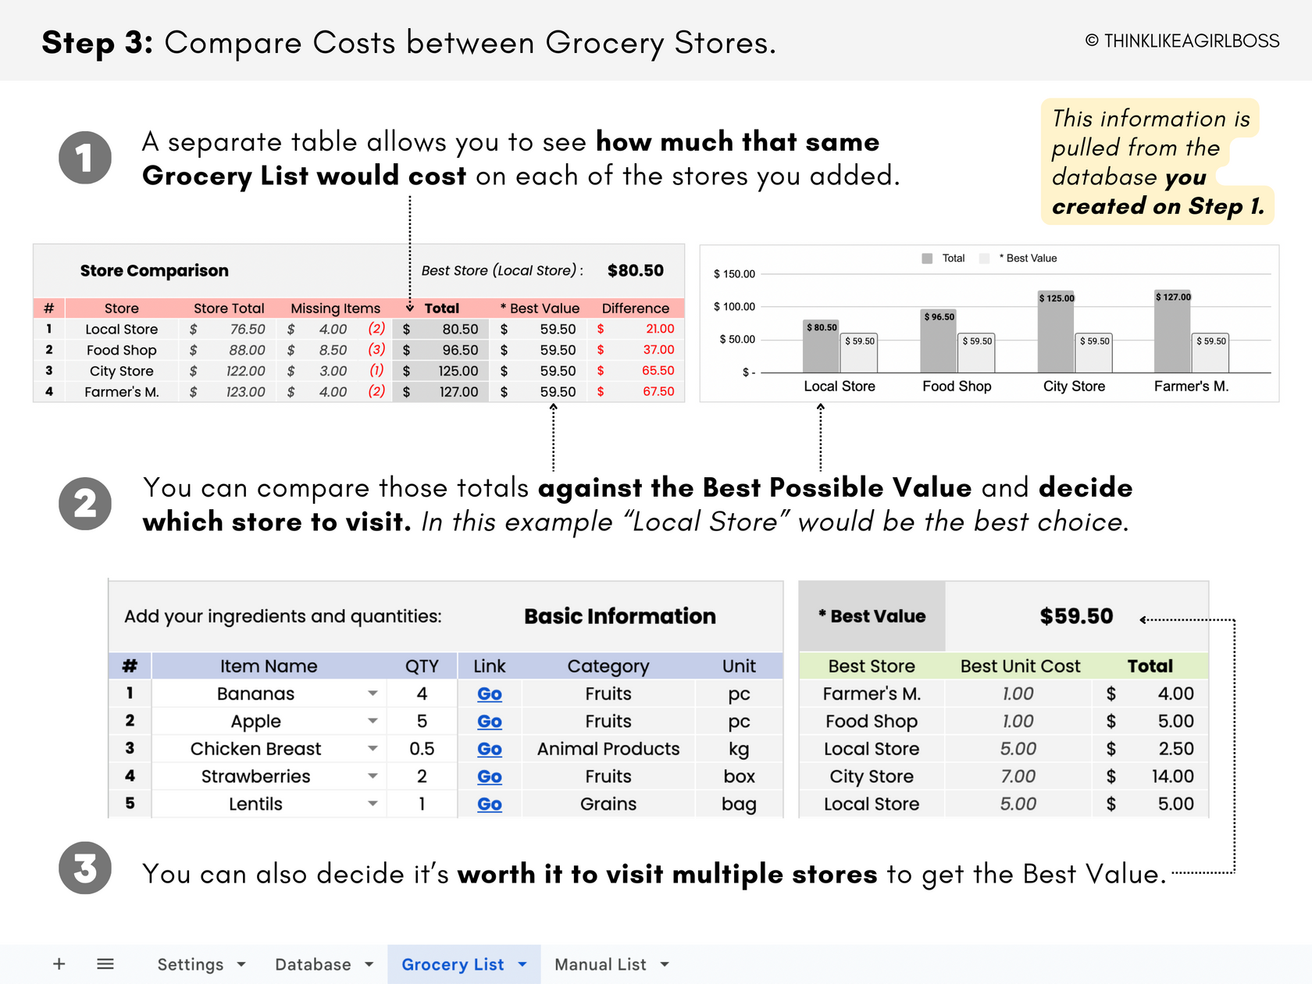Click the Go link for Strawberries

pyautogui.click(x=489, y=776)
